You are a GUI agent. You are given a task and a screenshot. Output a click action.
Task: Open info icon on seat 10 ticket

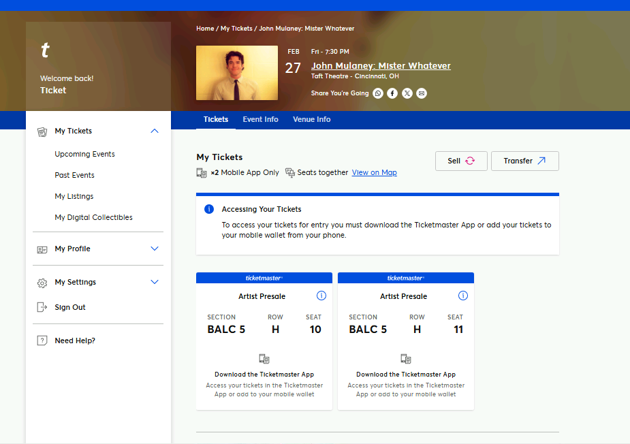pyautogui.click(x=321, y=296)
